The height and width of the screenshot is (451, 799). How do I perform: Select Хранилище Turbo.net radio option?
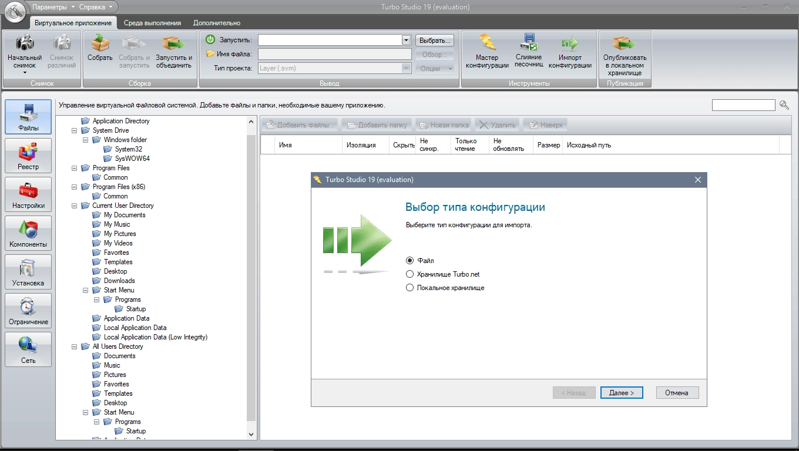(410, 274)
